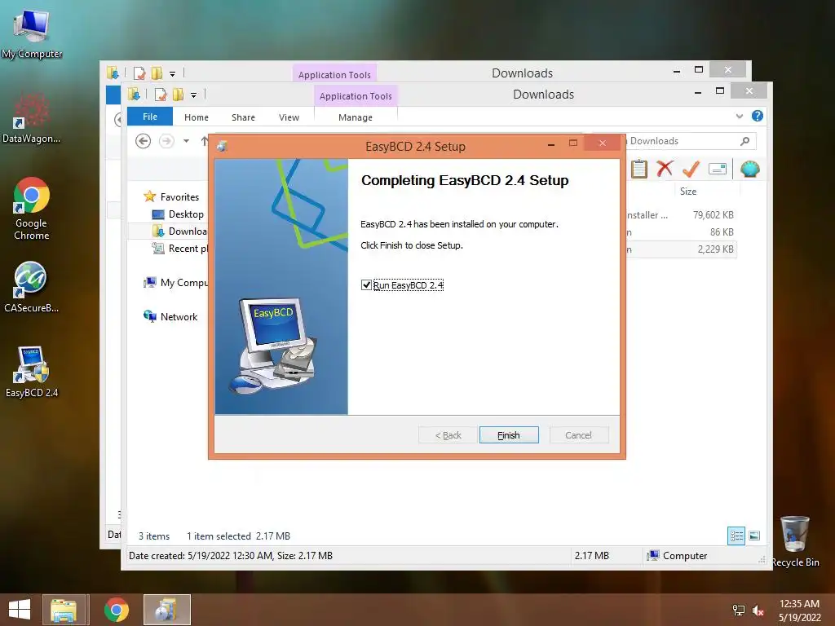Switch to details view layout icon
The image size is (835, 626).
[736, 536]
